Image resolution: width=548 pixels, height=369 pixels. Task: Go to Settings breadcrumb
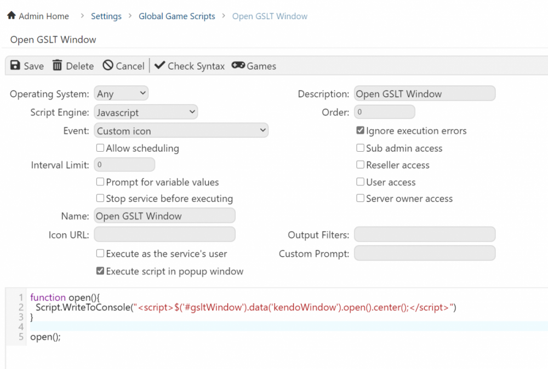106,16
